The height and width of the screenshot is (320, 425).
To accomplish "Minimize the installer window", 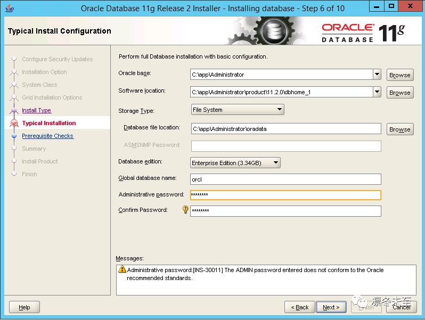I will click(377, 6).
